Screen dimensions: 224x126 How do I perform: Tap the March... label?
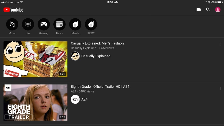(x=76, y=33)
